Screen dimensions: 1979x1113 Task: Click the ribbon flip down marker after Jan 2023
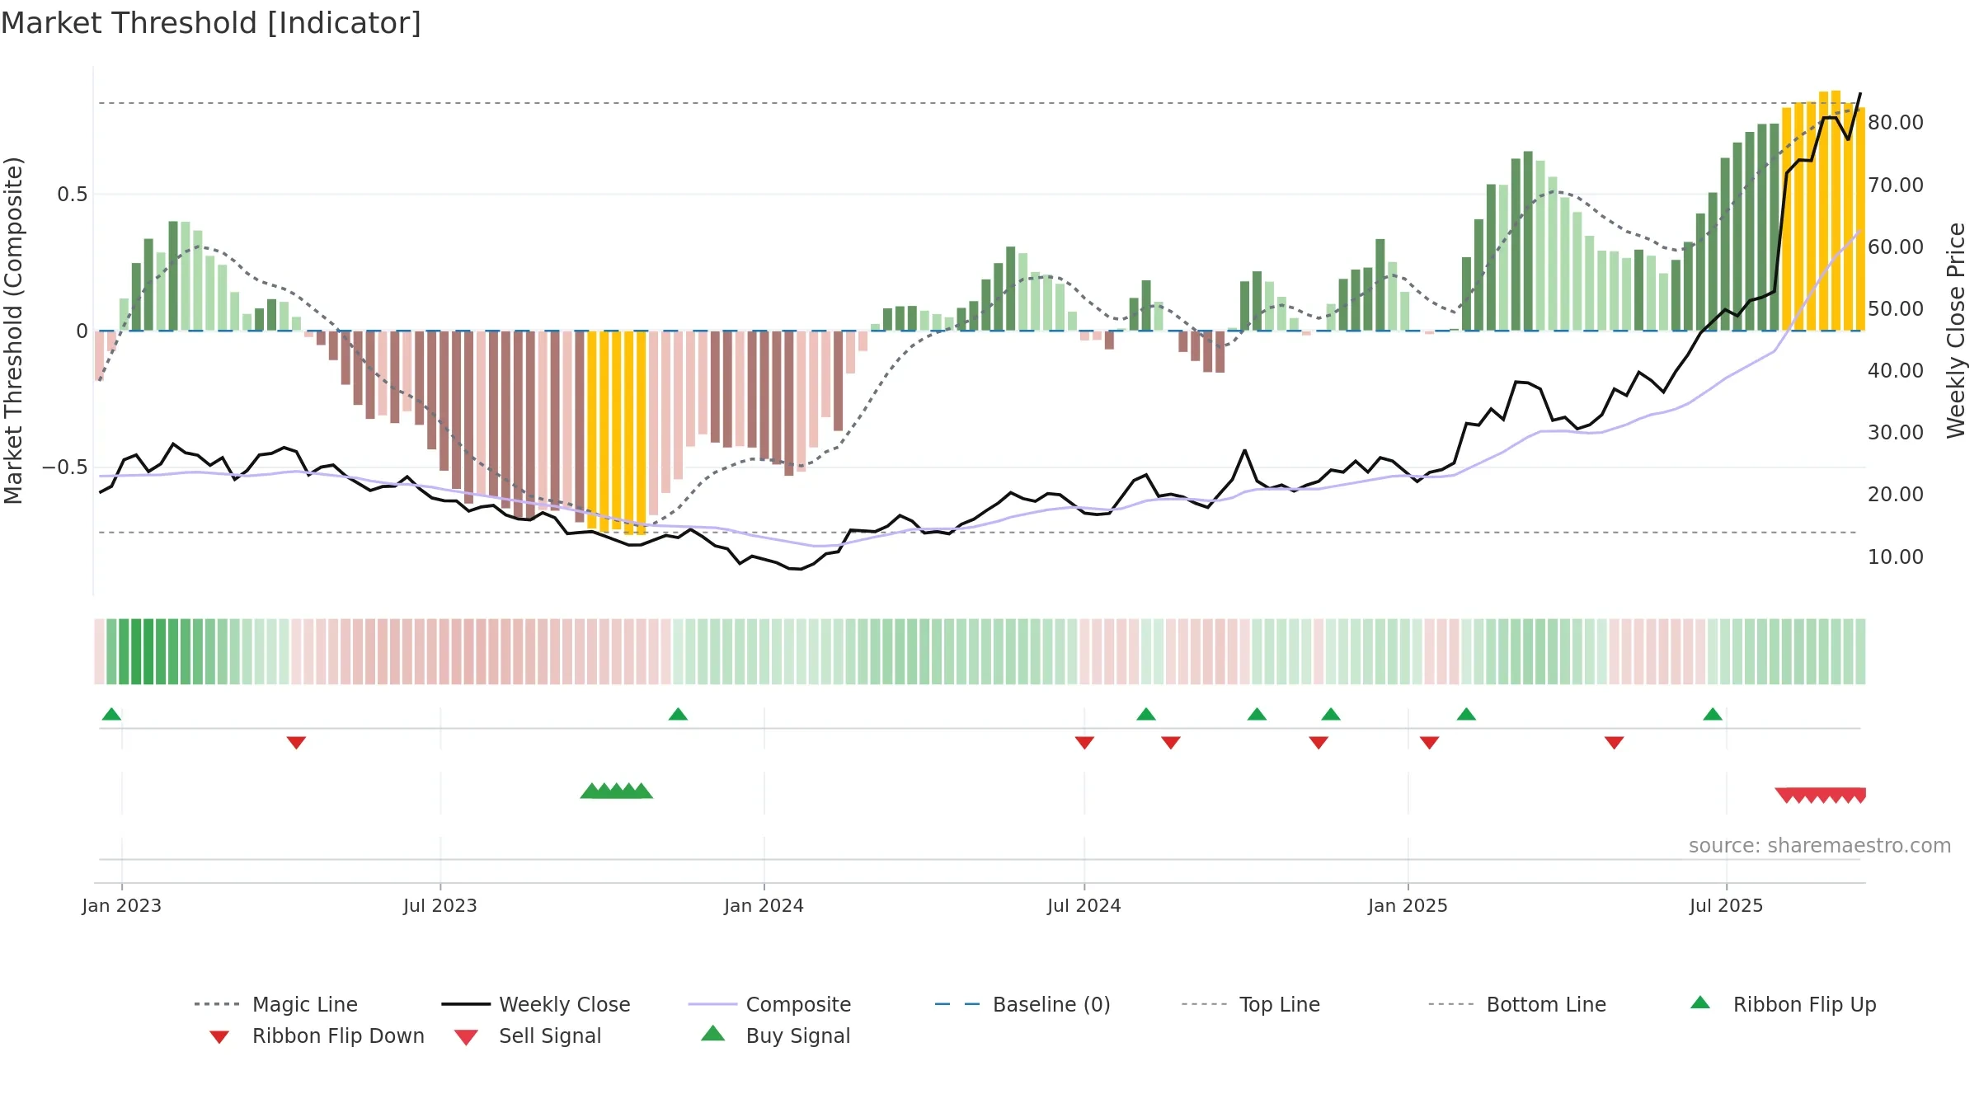coord(296,743)
